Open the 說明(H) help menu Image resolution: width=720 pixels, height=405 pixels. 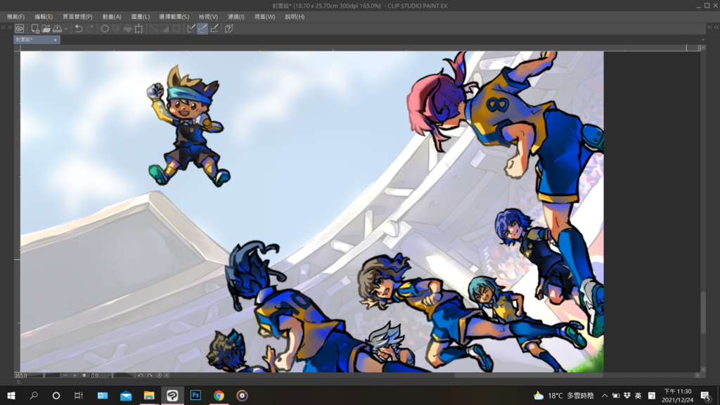[295, 17]
